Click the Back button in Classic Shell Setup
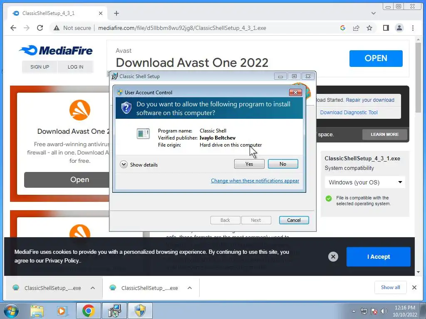The width and height of the screenshot is (426, 319). point(225,220)
